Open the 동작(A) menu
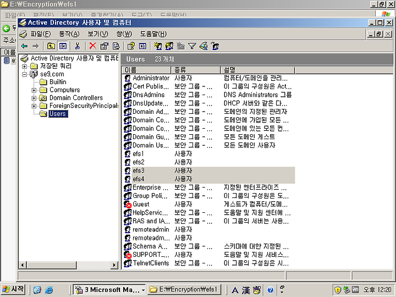 click(x=69, y=34)
